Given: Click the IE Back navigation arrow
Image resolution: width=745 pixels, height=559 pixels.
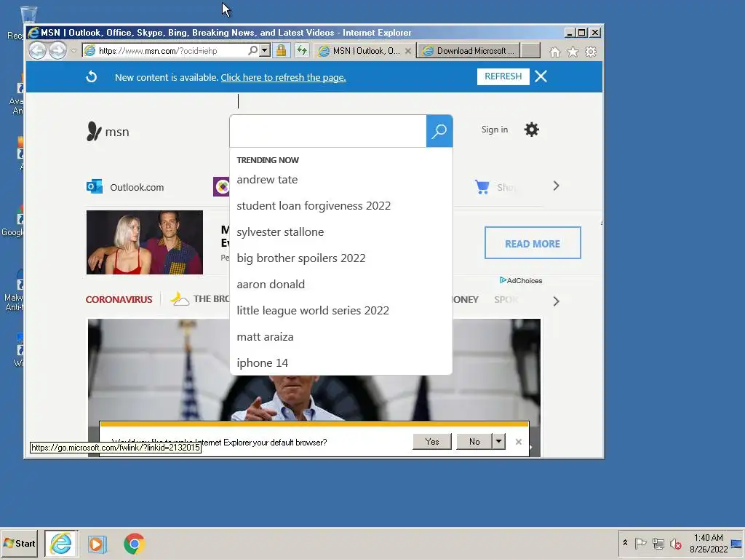Looking at the screenshot, I should point(38,50).
